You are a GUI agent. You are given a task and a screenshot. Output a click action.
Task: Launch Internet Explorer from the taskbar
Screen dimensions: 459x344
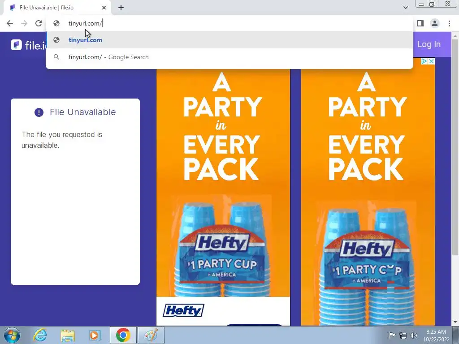tap(40, 335)
